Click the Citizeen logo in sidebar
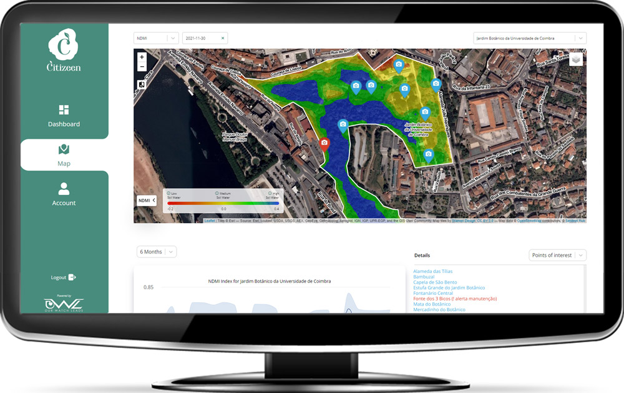Image resolution: width=624 pixels, height=393 pixels. [x=64, y=50]
